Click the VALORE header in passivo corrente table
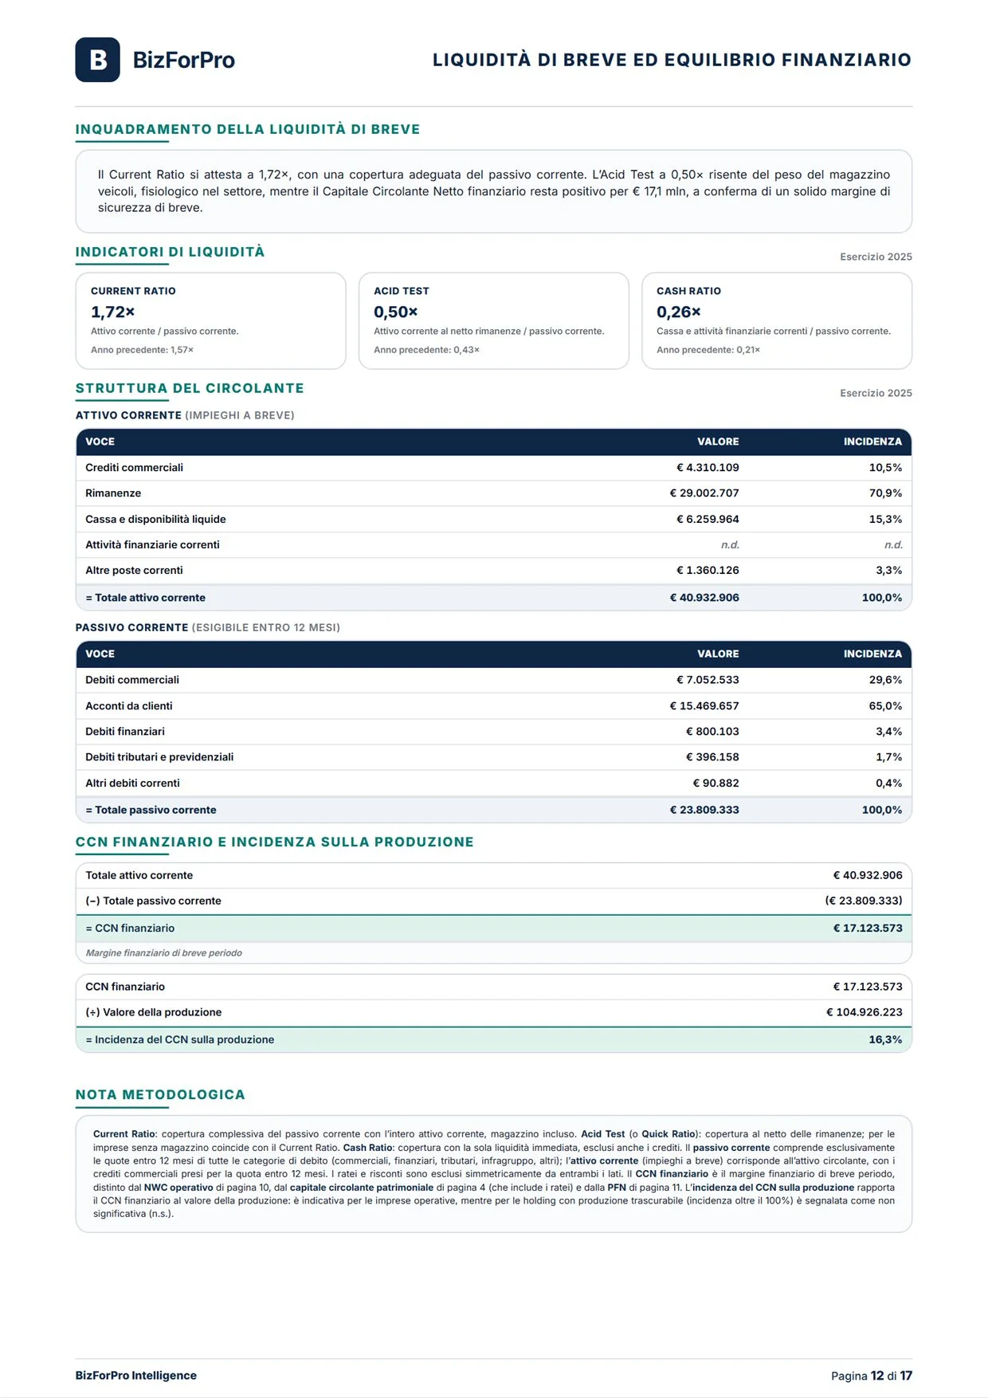The height and width of the screenshot is (1398, 988). click(x=718, y=654)
